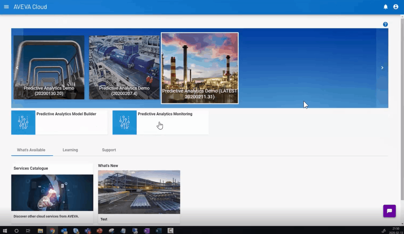404x234 pixels.
Task: Click the Services Catalogue card image
Action: (x=52, y=193)
